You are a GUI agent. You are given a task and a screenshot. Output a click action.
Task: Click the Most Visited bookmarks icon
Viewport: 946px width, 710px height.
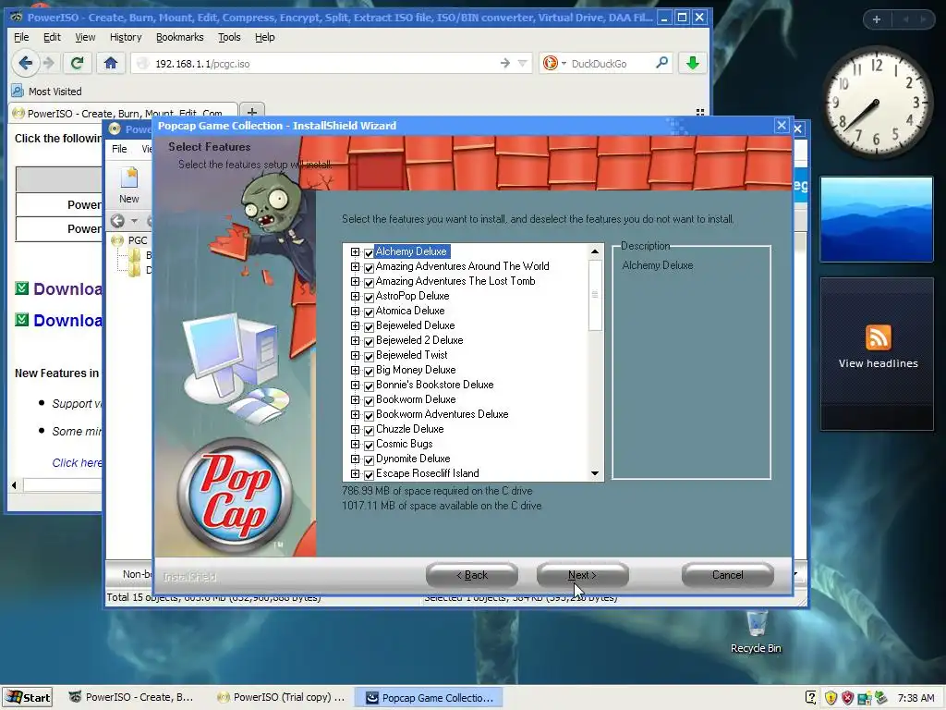(18, 92)
